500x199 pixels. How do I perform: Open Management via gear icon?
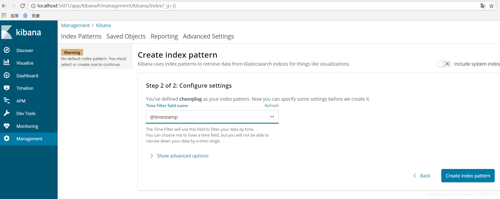point(7,138)
